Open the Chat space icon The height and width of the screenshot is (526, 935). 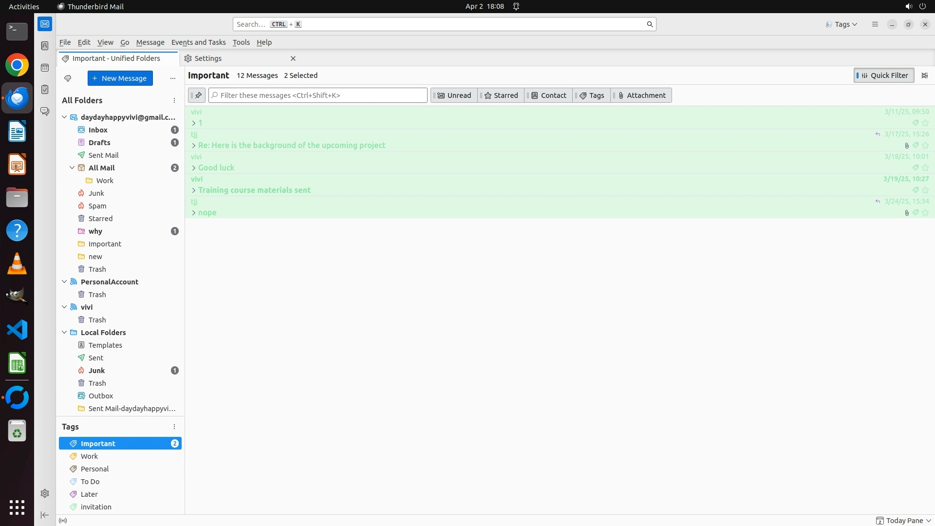(45, 112)
